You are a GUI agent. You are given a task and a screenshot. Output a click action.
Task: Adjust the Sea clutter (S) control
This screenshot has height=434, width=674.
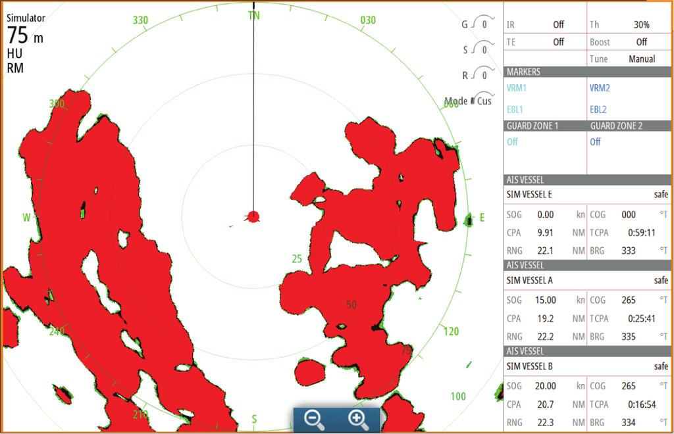coord(478,49)
